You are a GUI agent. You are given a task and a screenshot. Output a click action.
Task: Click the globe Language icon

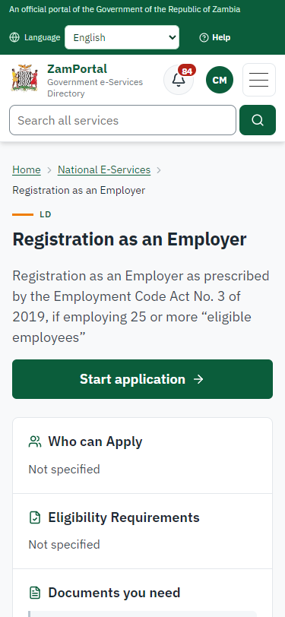[14, 37]
